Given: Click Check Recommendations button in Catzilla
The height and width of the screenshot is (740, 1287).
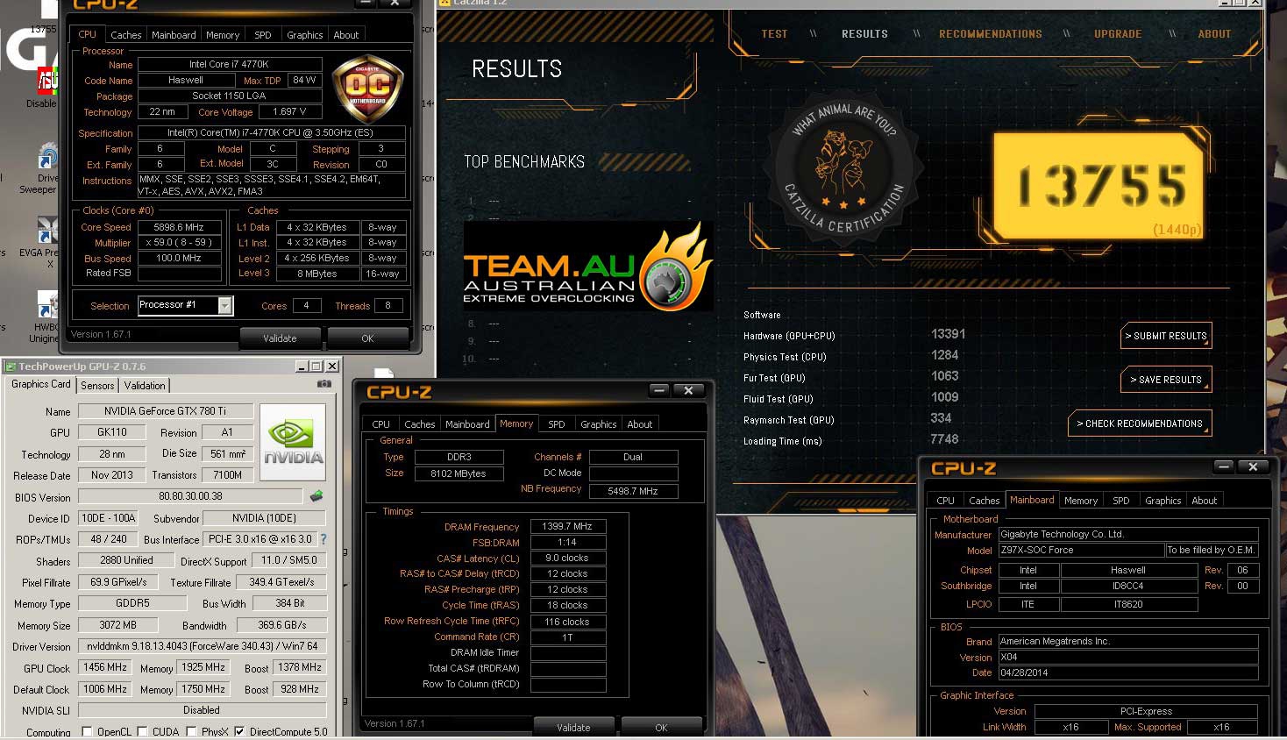Looking at the screenshot, I should pyautogui.click(x=1140, y=423).
